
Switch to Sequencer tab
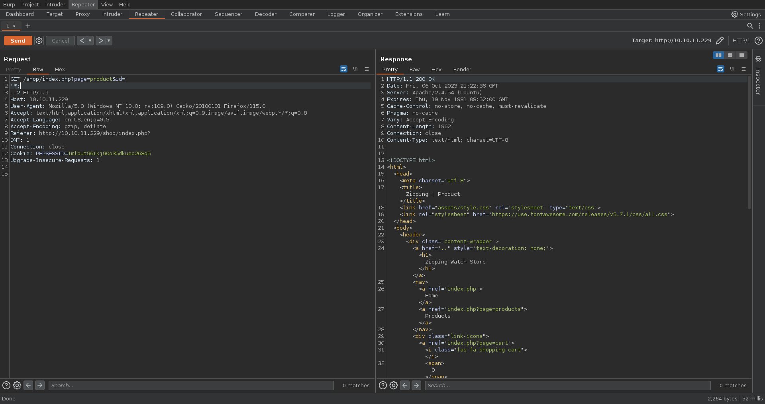pos(228,14)
